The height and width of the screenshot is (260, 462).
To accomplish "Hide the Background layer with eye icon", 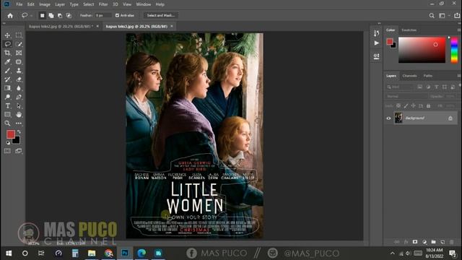I will click(x=388, y=118).
